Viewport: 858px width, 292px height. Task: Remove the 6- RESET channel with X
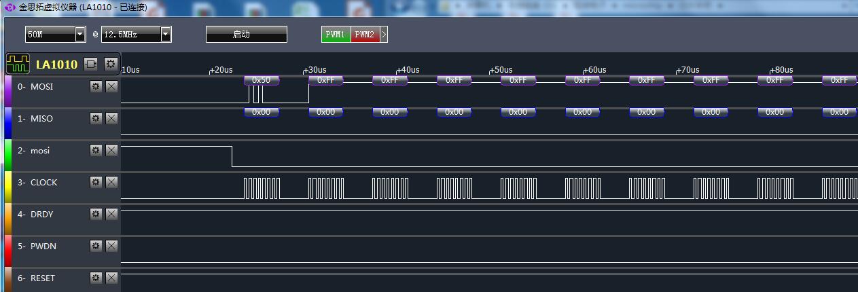(x=111, y=278)
